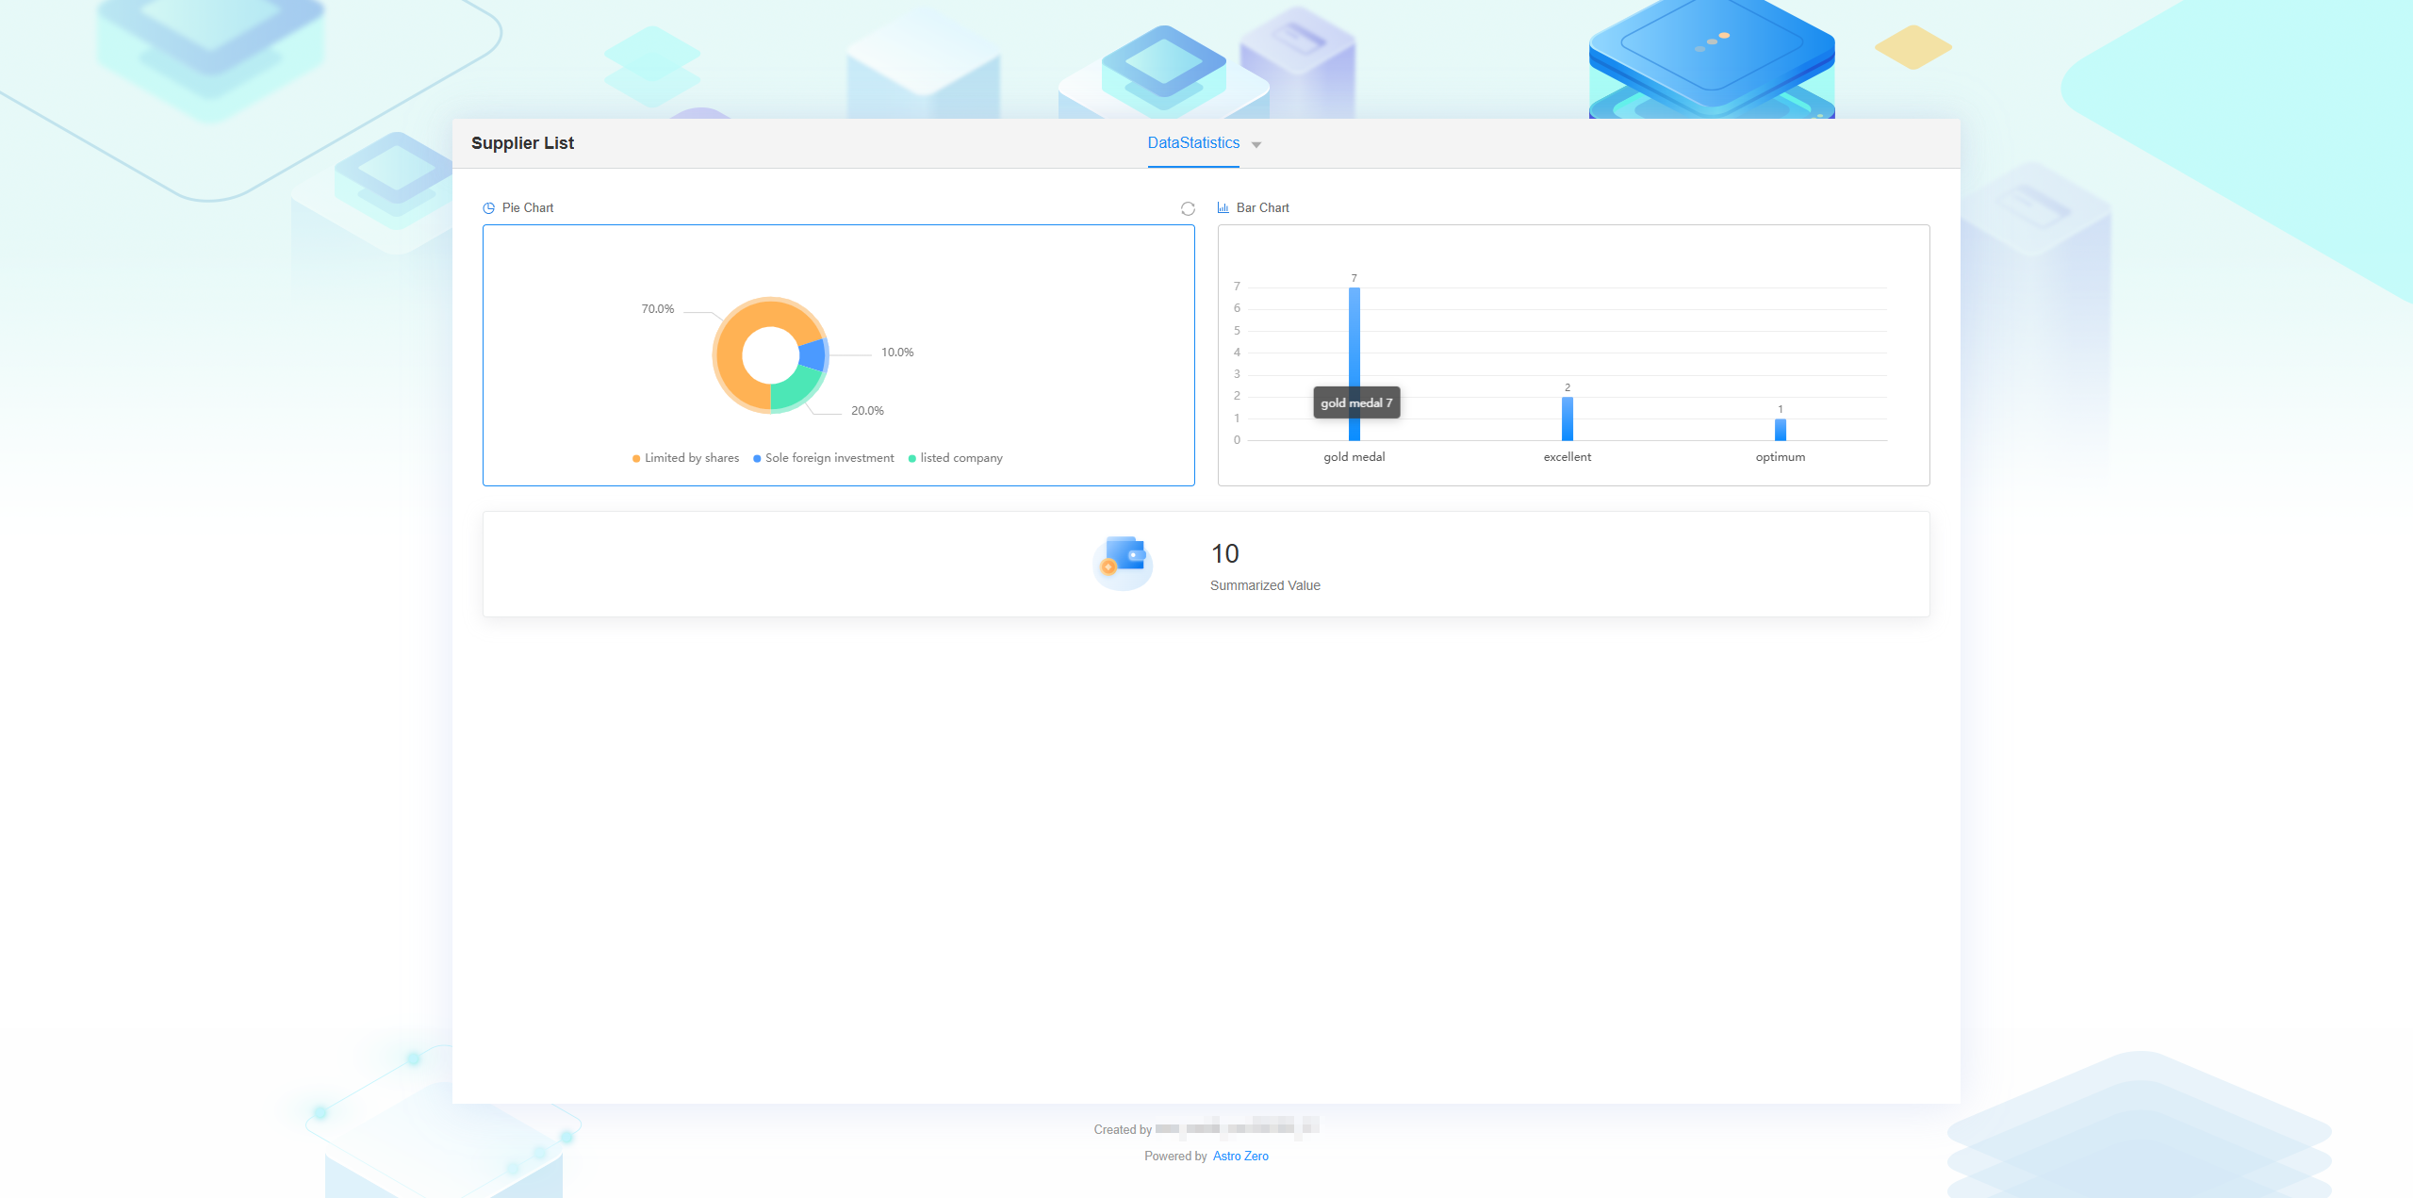Click the gold medal bar

pos(1354,364)
